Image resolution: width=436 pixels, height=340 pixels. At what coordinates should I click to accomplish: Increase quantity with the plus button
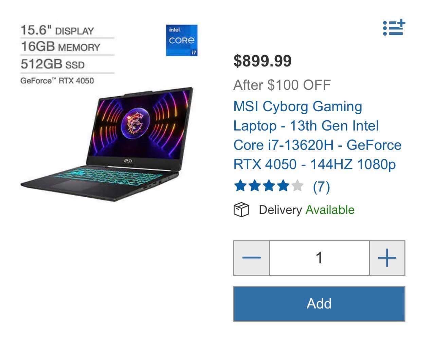387,258
